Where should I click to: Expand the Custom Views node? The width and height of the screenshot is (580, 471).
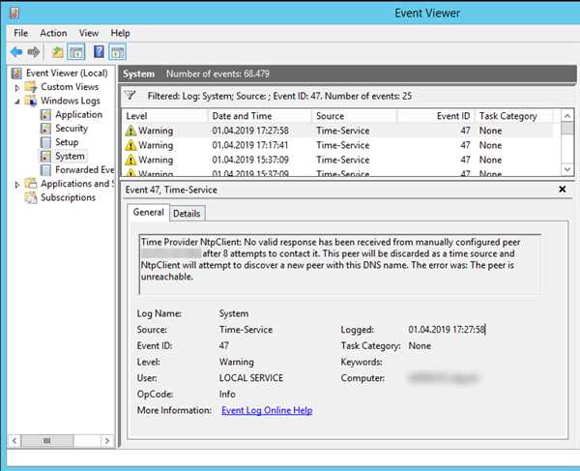(x=17, y=88)
